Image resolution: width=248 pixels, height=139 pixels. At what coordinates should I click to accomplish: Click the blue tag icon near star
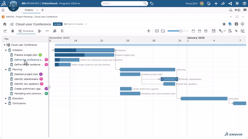click(230, 24)
